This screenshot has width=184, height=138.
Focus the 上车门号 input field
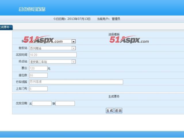click(x=38, y=89)
